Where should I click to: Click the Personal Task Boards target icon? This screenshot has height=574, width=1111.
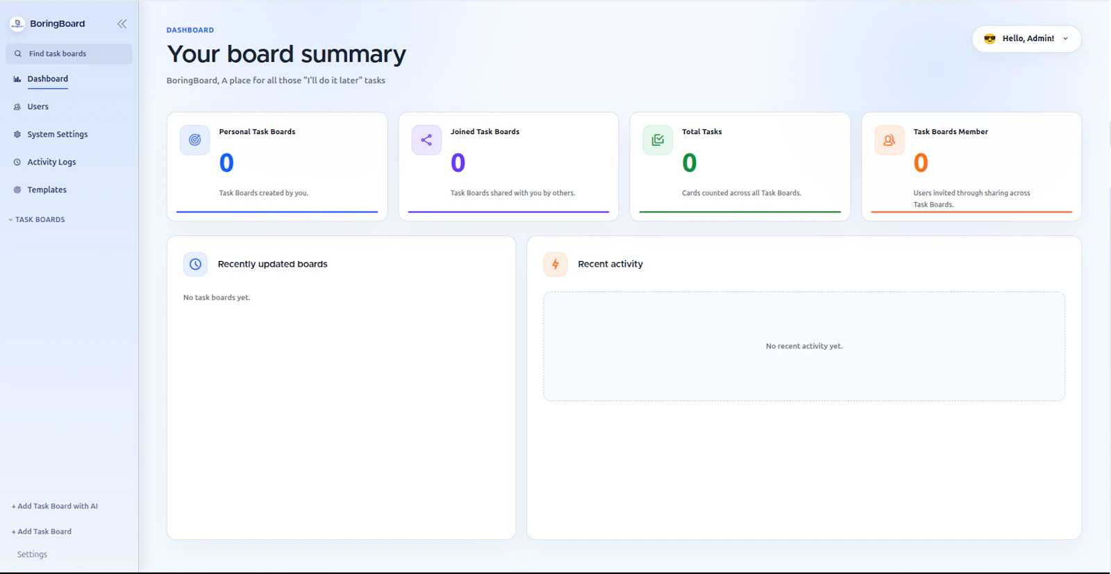point(195,140)
